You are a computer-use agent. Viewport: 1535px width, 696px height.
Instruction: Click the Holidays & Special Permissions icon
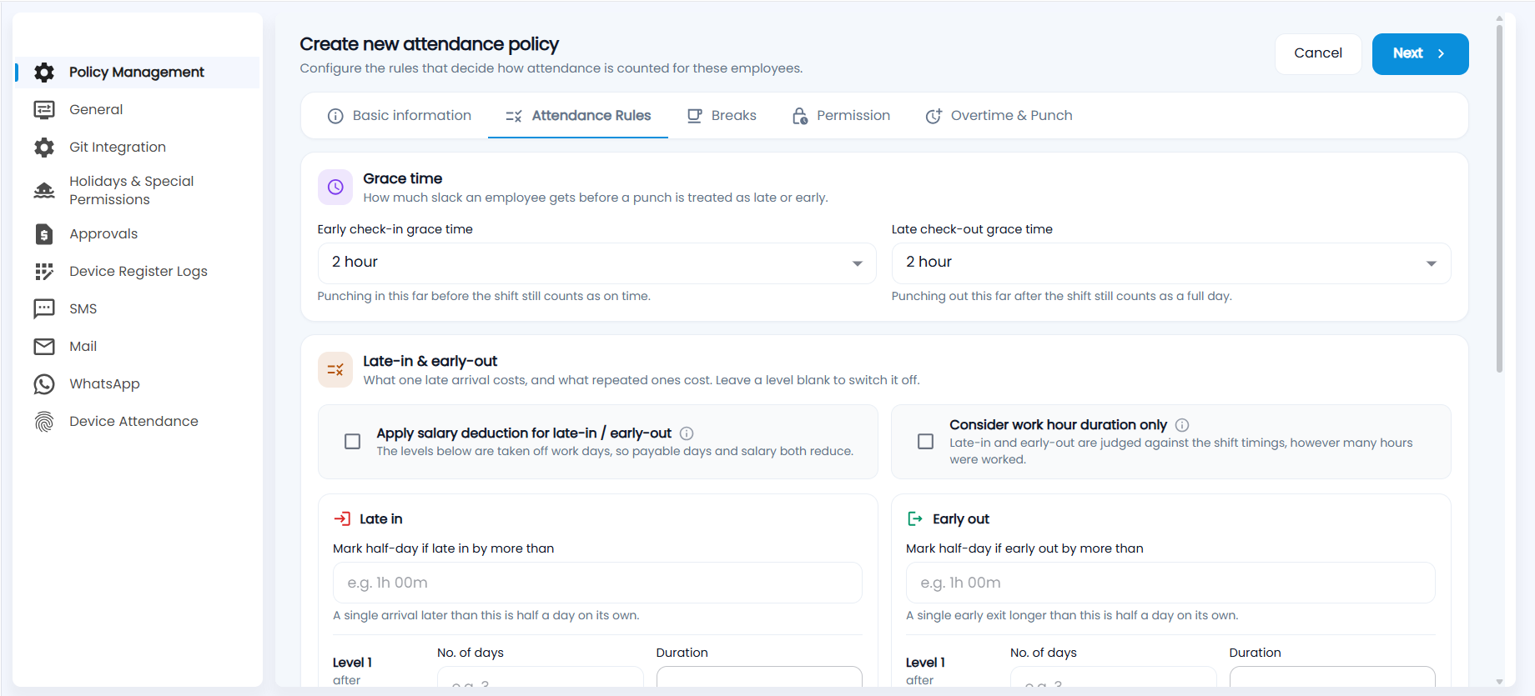tap(44, 191)
